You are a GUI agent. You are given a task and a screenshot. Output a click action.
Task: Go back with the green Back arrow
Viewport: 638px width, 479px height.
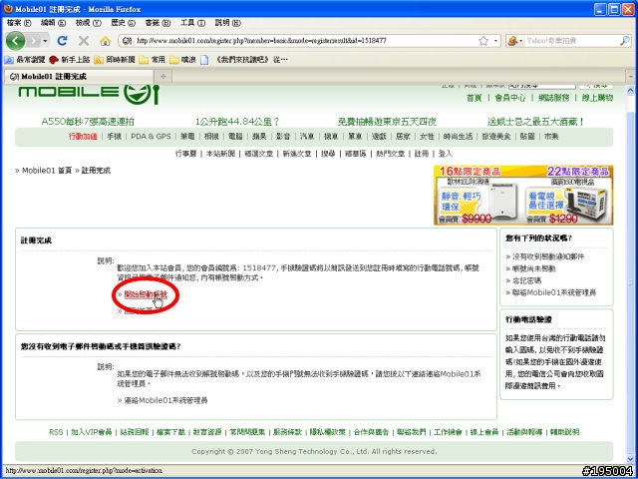click(16, 41)
